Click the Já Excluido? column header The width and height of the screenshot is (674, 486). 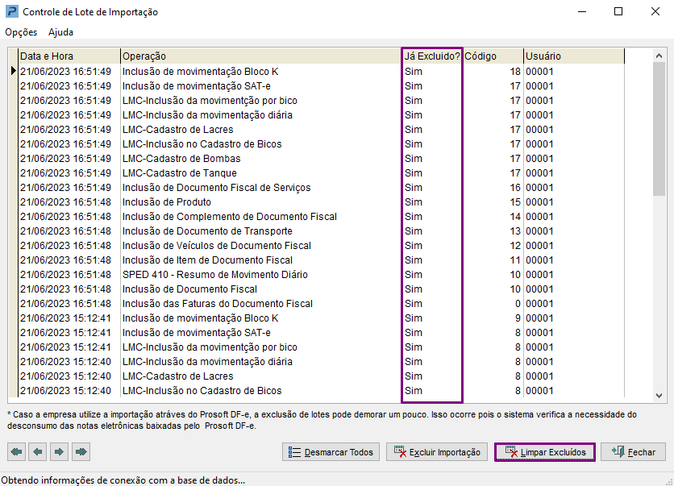tap(432, 56)
